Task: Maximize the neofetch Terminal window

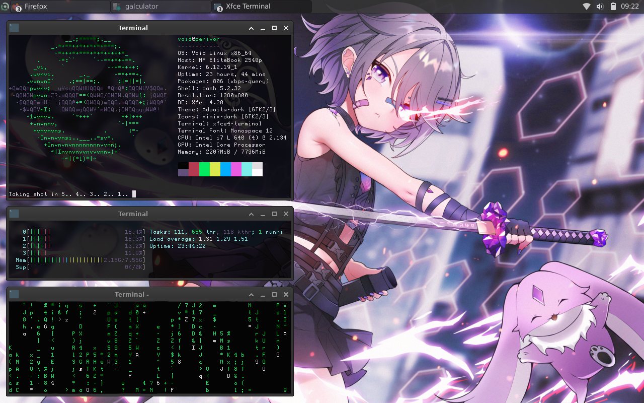Action: (x=274, y=28)
